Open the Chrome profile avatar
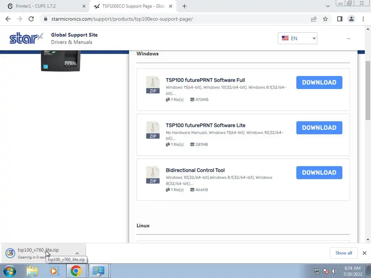This screenshot has width=371, height=278. (x=351, y=19)
